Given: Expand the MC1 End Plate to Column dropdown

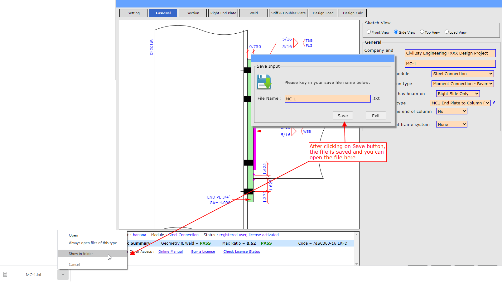Looking at the screenshot, I should 460,103.
